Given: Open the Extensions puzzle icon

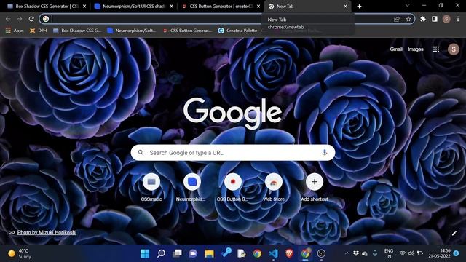Looking at the screenshot, I should click(423, 19).
